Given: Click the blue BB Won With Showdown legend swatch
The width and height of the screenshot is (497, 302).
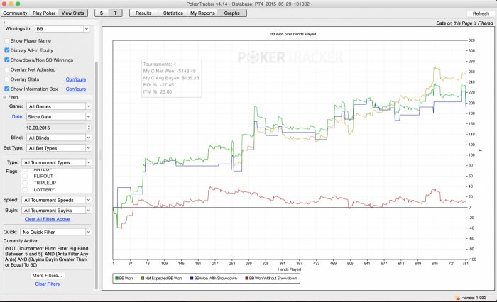Looking at the screenshot, I should click(192, 279).
